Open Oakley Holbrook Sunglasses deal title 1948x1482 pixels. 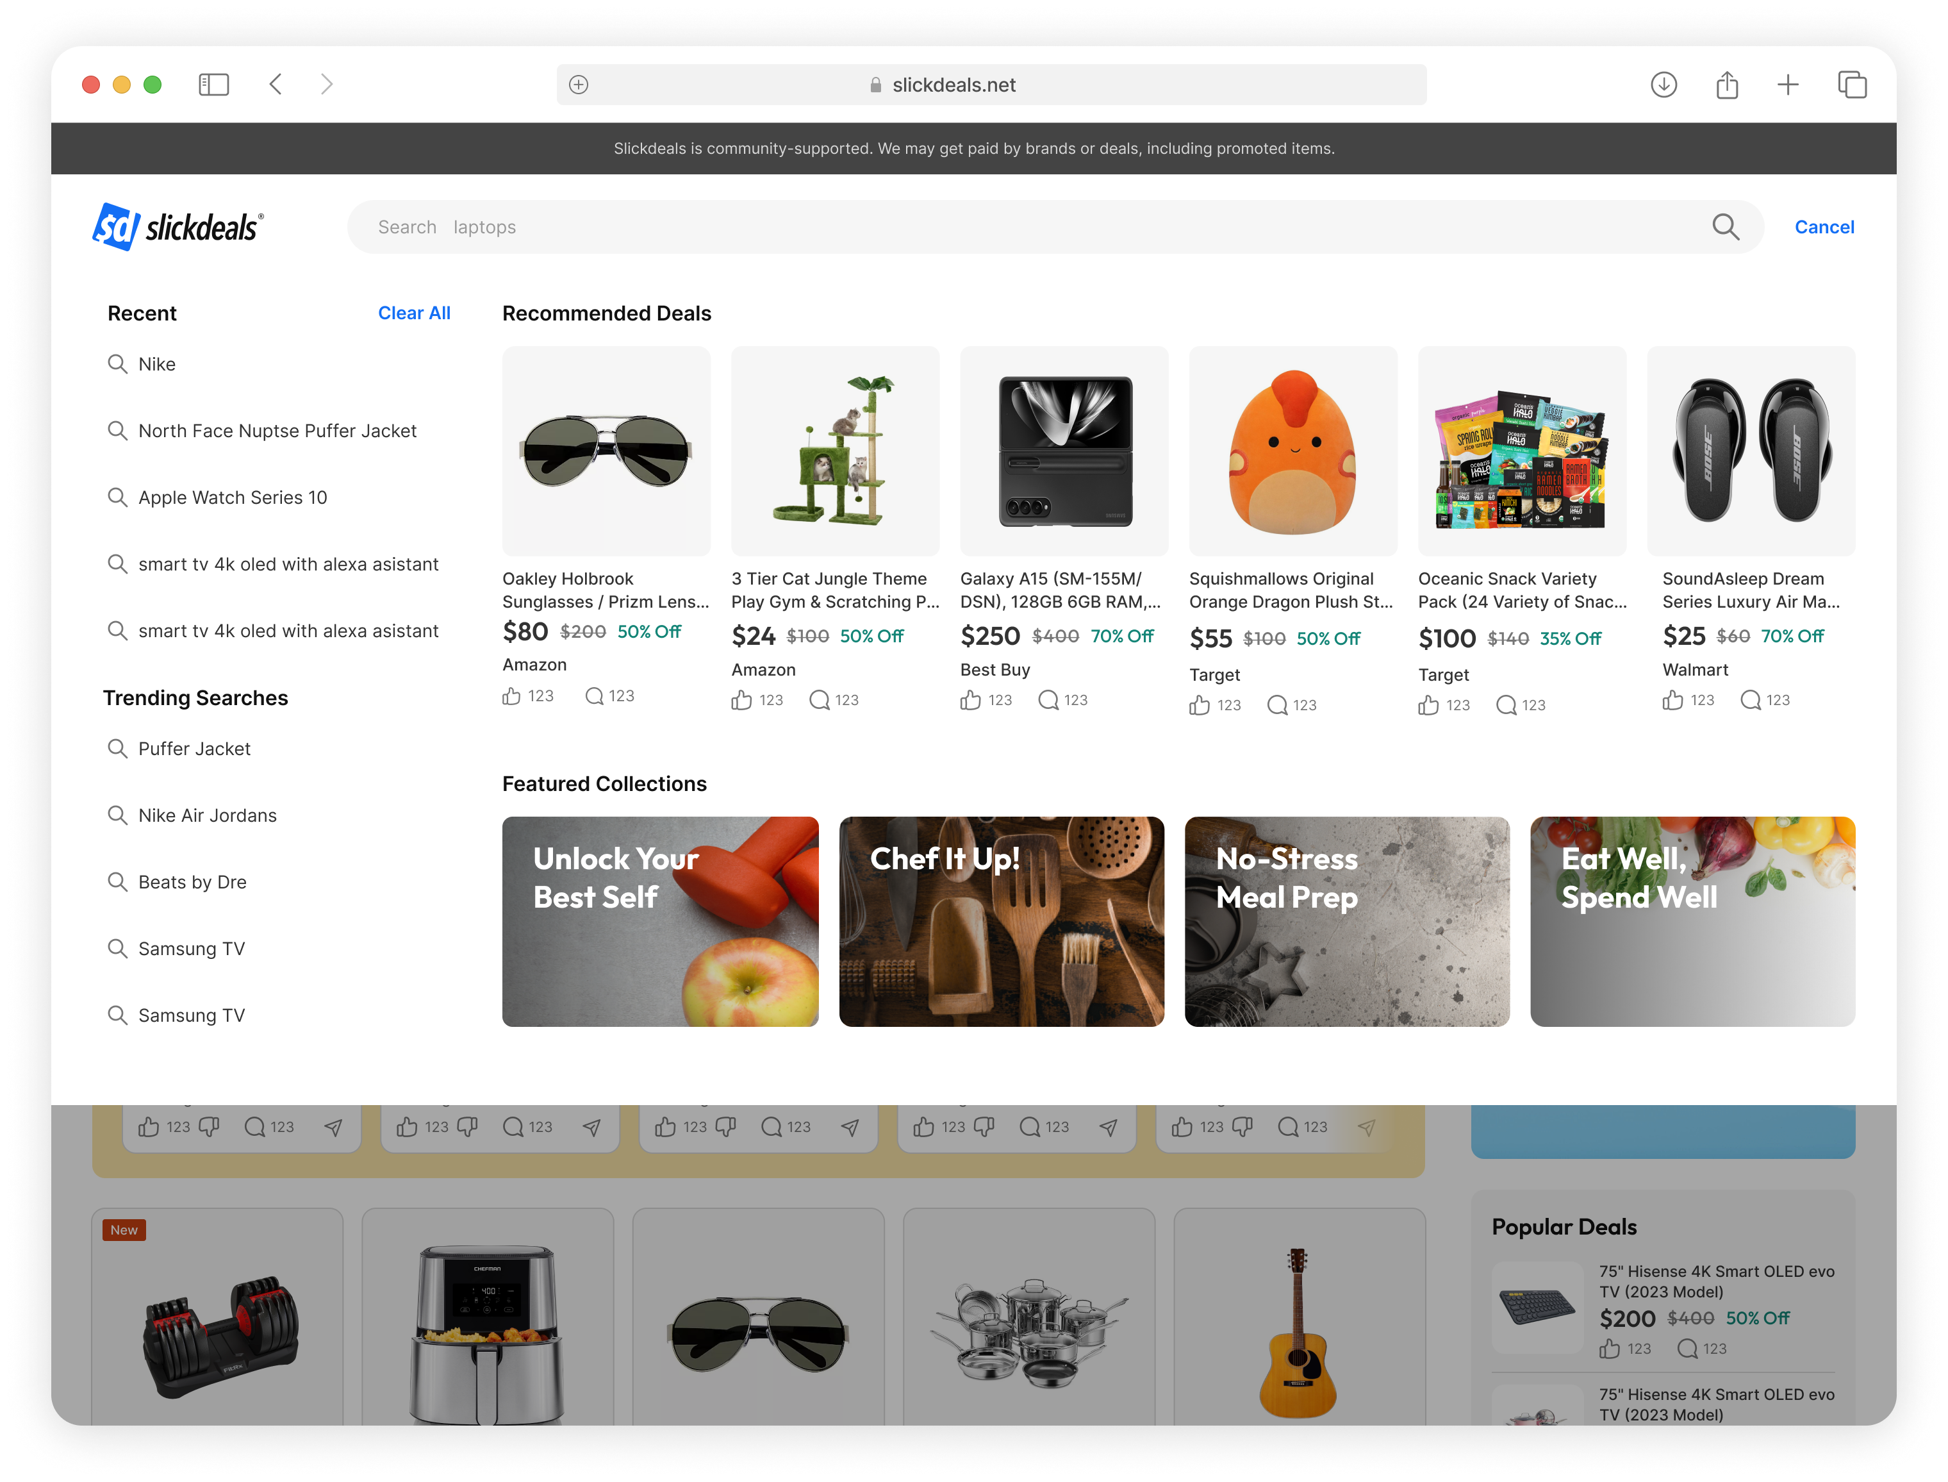pos(606,590)
